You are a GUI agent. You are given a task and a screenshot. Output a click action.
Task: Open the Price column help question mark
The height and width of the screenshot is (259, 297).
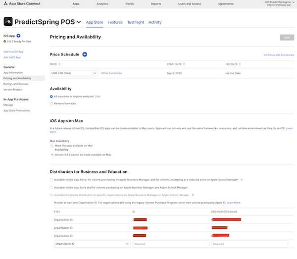click(59, 64)
